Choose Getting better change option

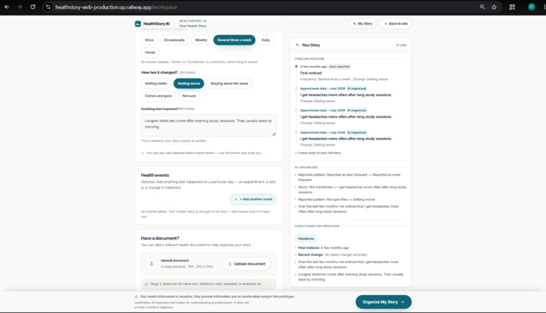pyautogui.click(x=156, y=83)
